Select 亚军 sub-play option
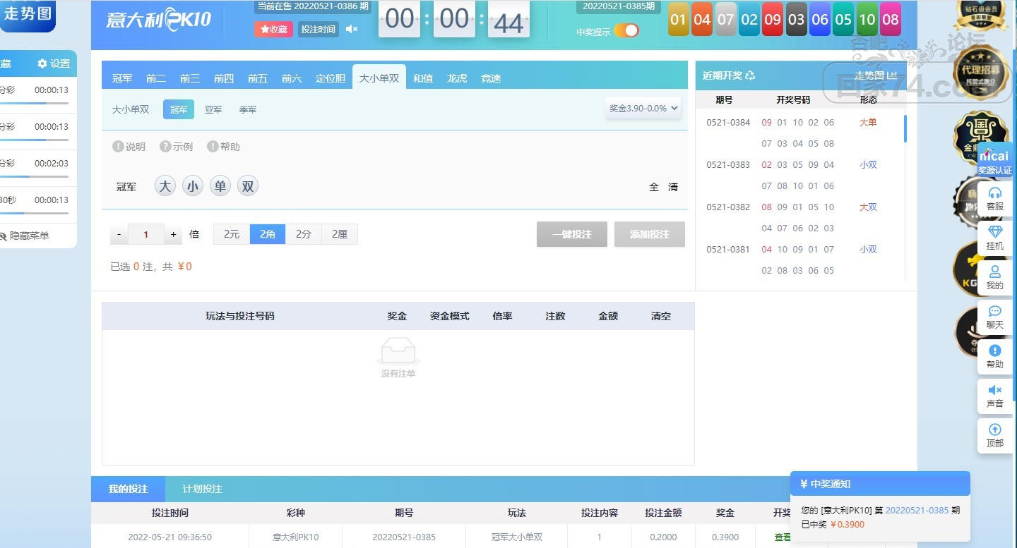1017x548 pixels. 213,109
